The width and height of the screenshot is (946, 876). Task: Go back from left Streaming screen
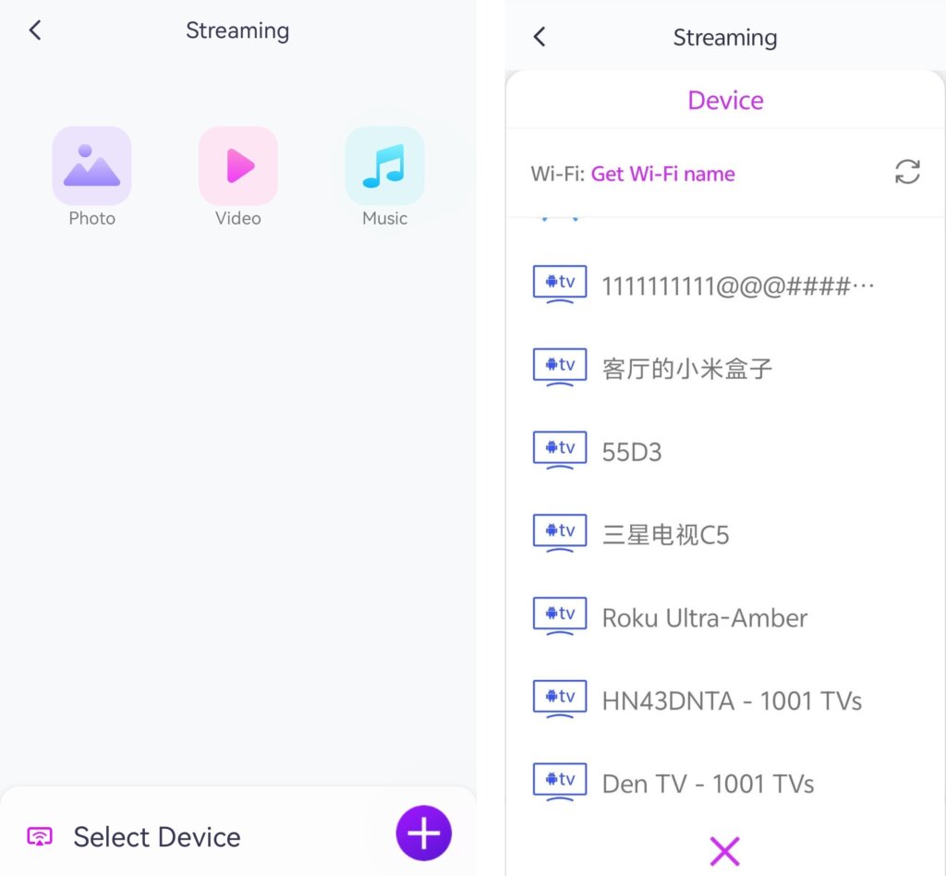pos(35,30)
